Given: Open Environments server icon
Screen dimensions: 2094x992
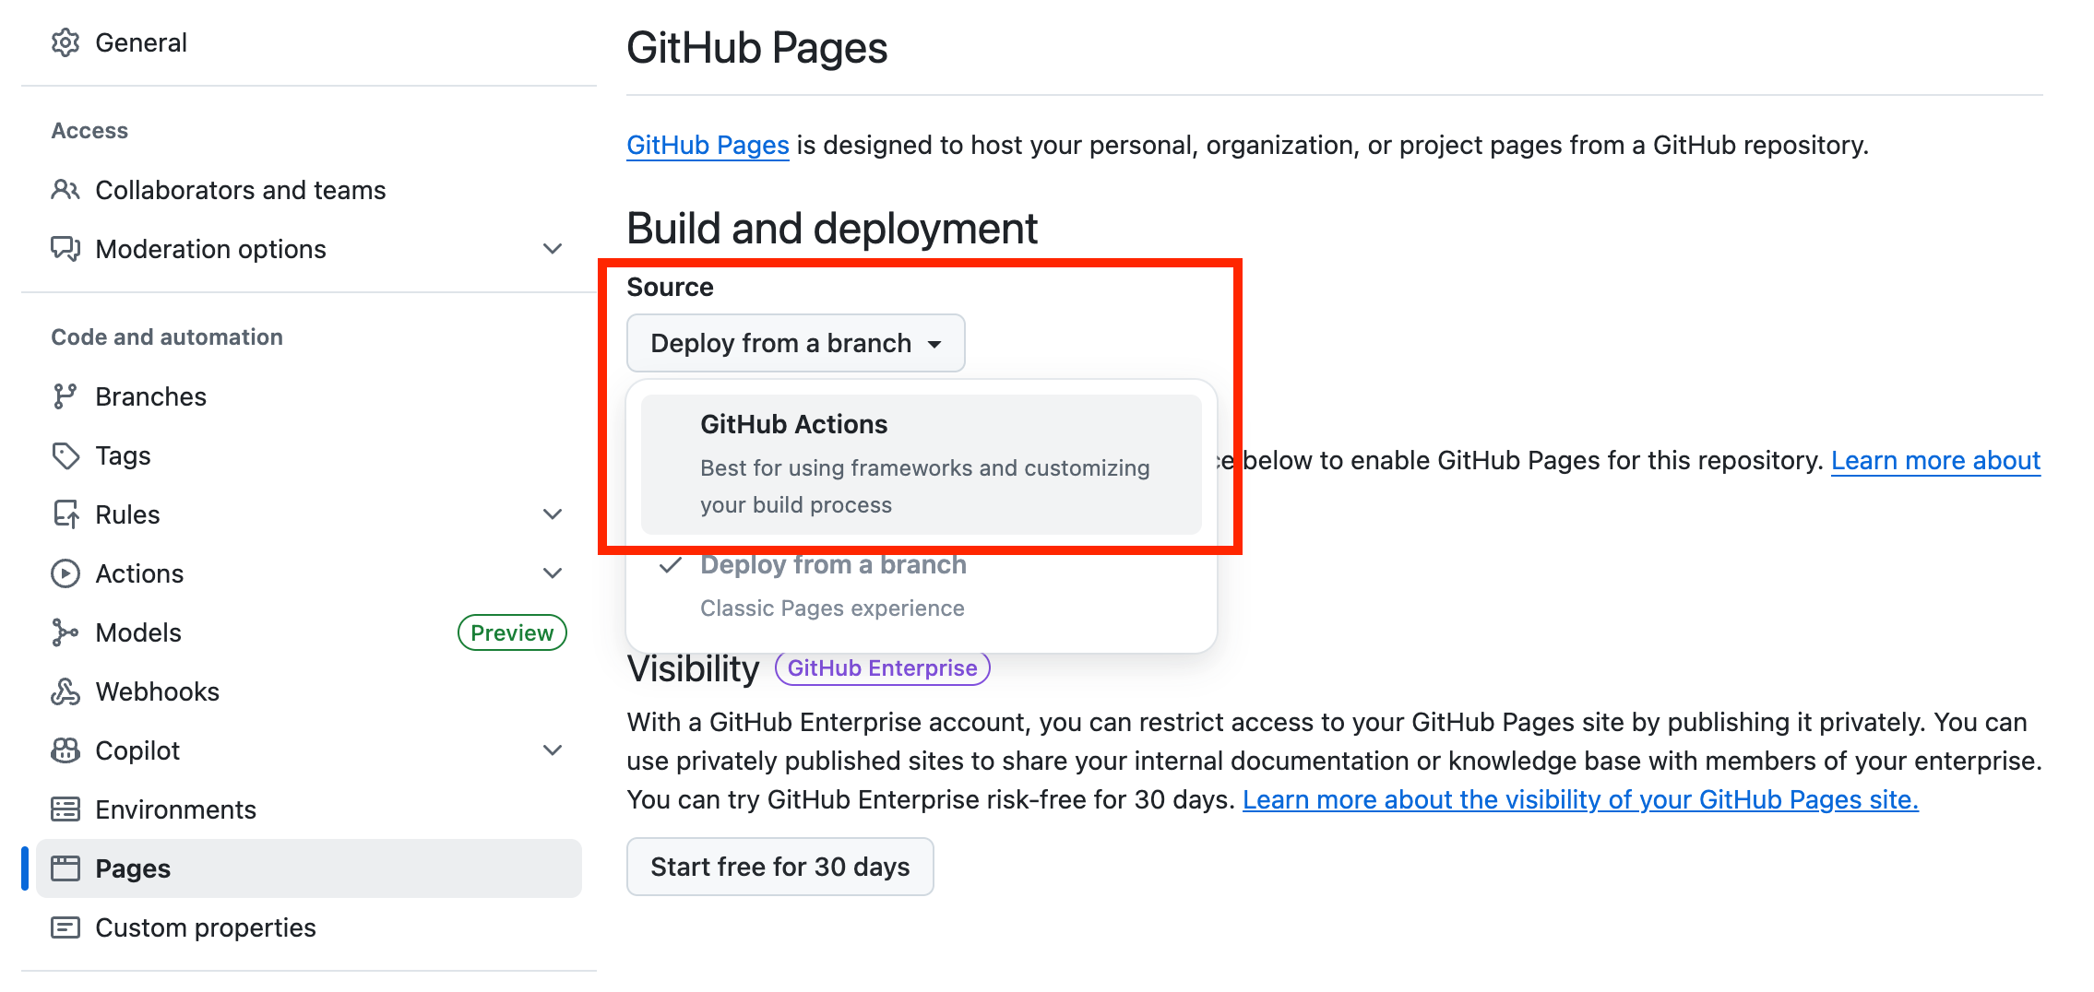Looking at the screenshot, I should pyautogui.click(x=65, y=809).
